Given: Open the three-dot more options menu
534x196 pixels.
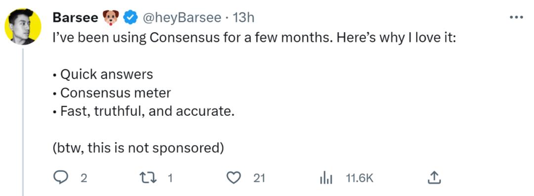Looking at the screenshot, I should click(516, 17).
